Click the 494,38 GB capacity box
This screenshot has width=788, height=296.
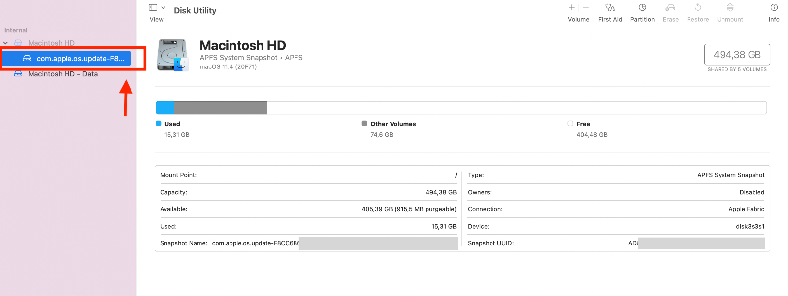[x=737, y=55]
